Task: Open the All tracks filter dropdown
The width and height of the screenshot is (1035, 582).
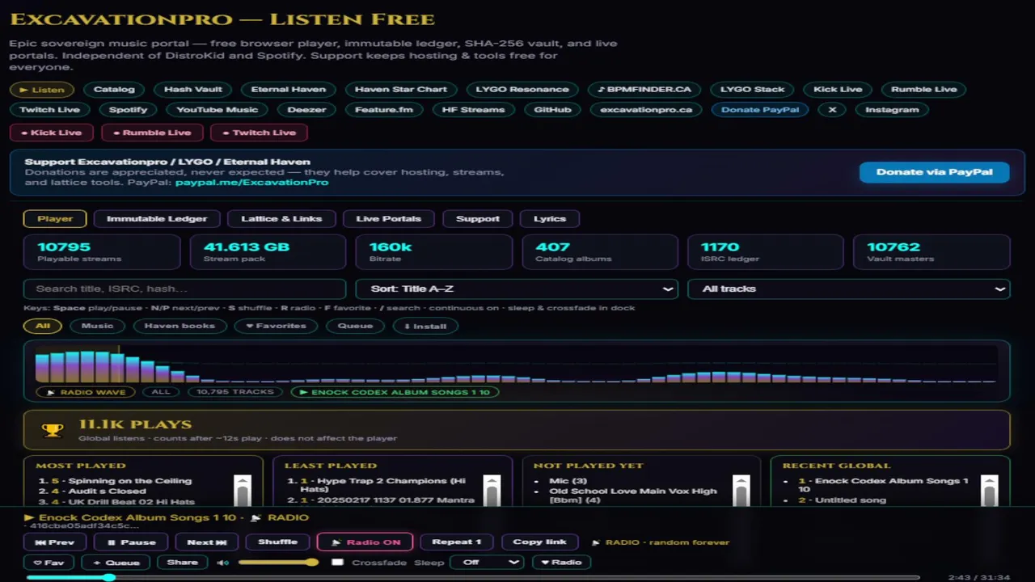Action: (848, 289)
